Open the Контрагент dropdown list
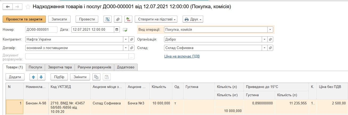 click(x=126, y=39)
